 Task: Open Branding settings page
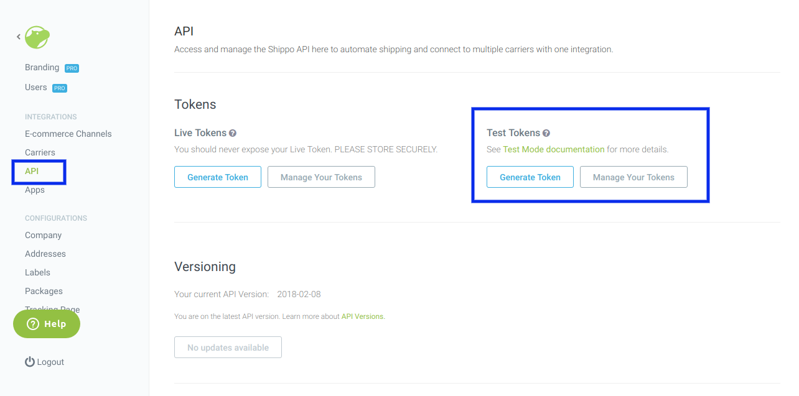[x=42, y=67]
